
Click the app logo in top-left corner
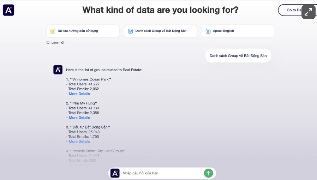8,10
